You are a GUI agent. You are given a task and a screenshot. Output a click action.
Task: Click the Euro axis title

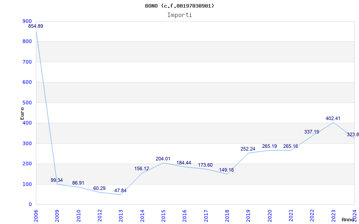pyautogui.click(x=22, y=113)
